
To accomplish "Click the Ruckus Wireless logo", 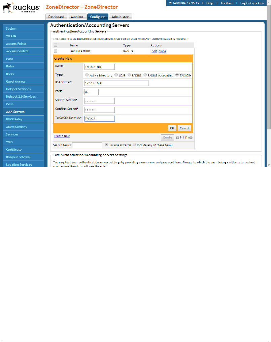I will tap(21, 8).
